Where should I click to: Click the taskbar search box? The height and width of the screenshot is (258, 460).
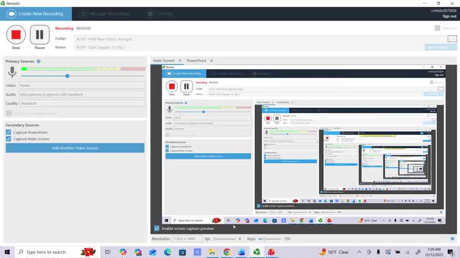pyautogui.click(x=57, y=252)
